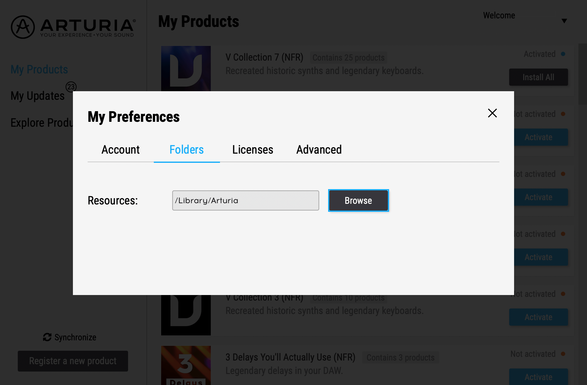
Task: Click the Arturia logo
Action: tap(73, 27)
